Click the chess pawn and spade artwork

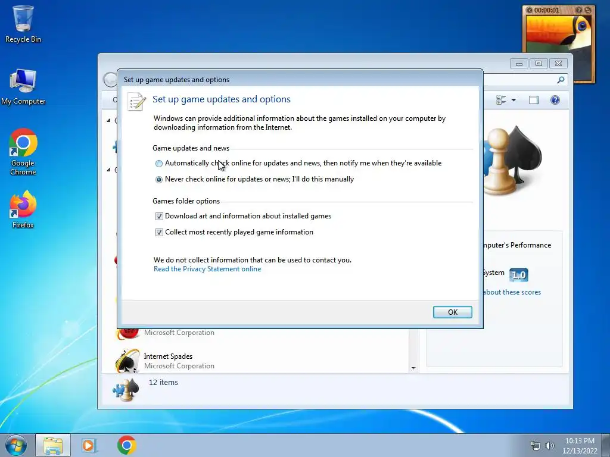tap(513, 160)
